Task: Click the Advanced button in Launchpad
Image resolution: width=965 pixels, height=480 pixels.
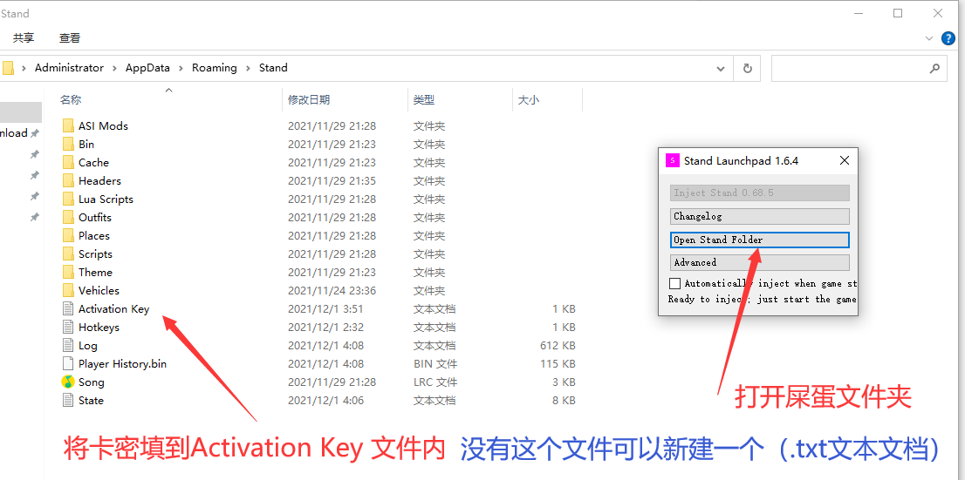Action: [x=759, y=262]
